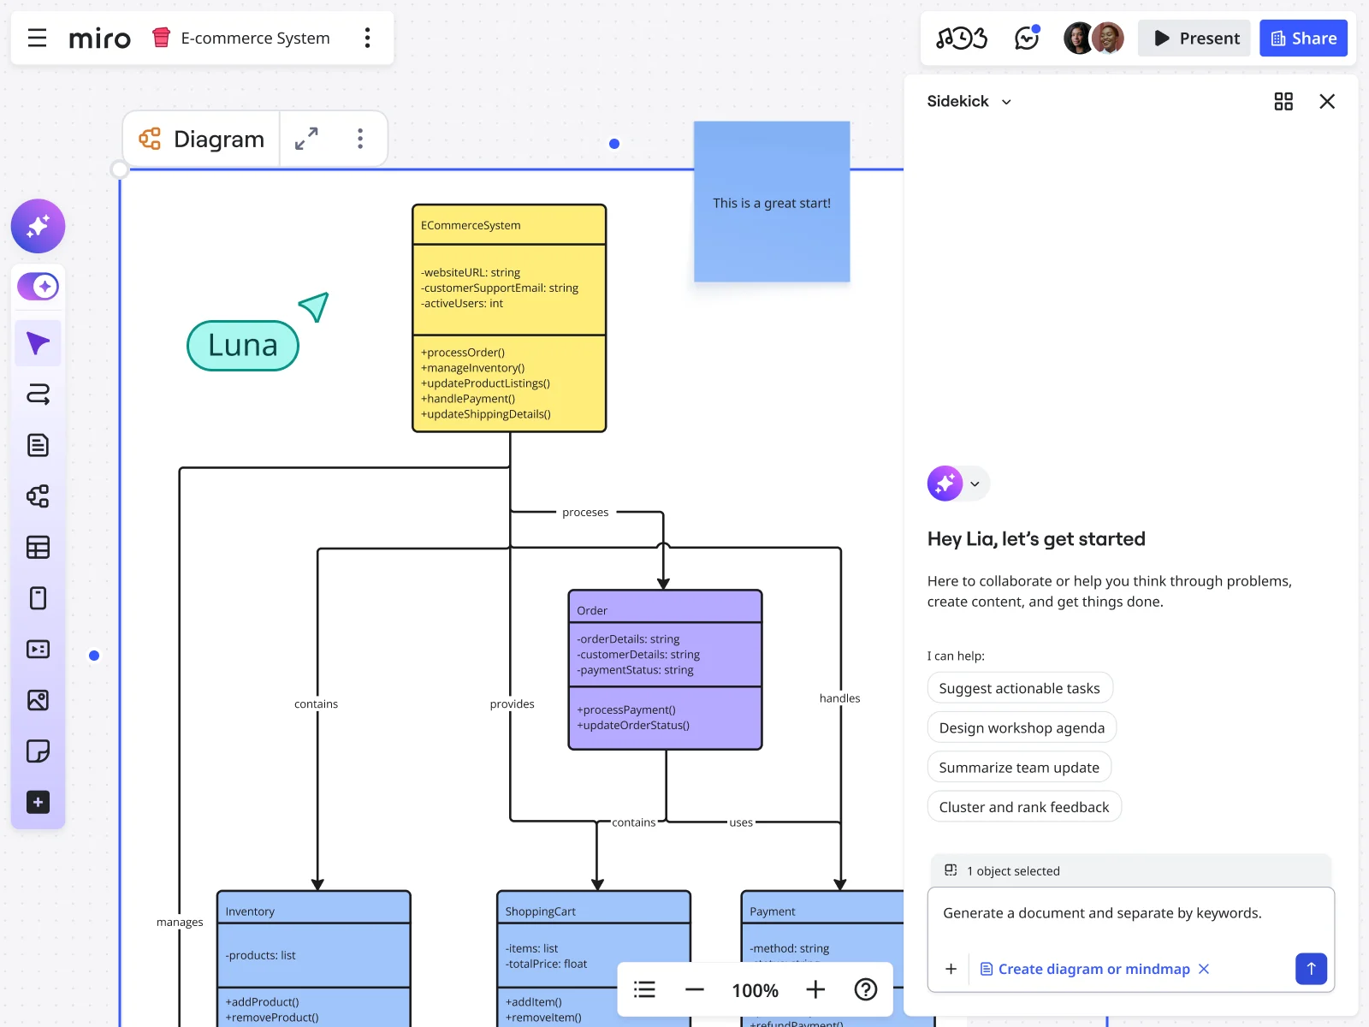Image resolution: width=1369 pixels, height=1027 pixels.
Task: Open the main hamburger menu
Action: click(x=37, y=38)
